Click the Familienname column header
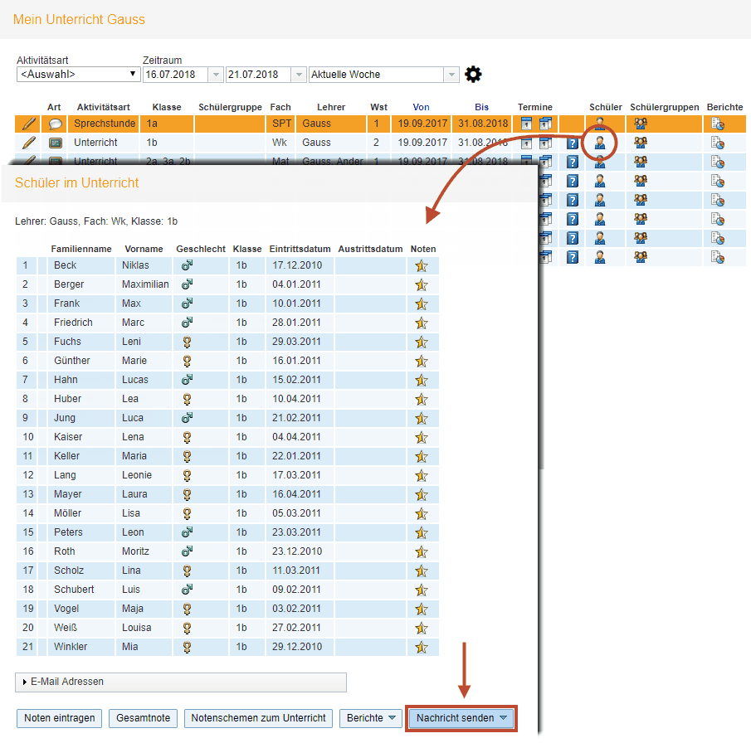This screenshot has height=743, width=751. tap(81, 249)
